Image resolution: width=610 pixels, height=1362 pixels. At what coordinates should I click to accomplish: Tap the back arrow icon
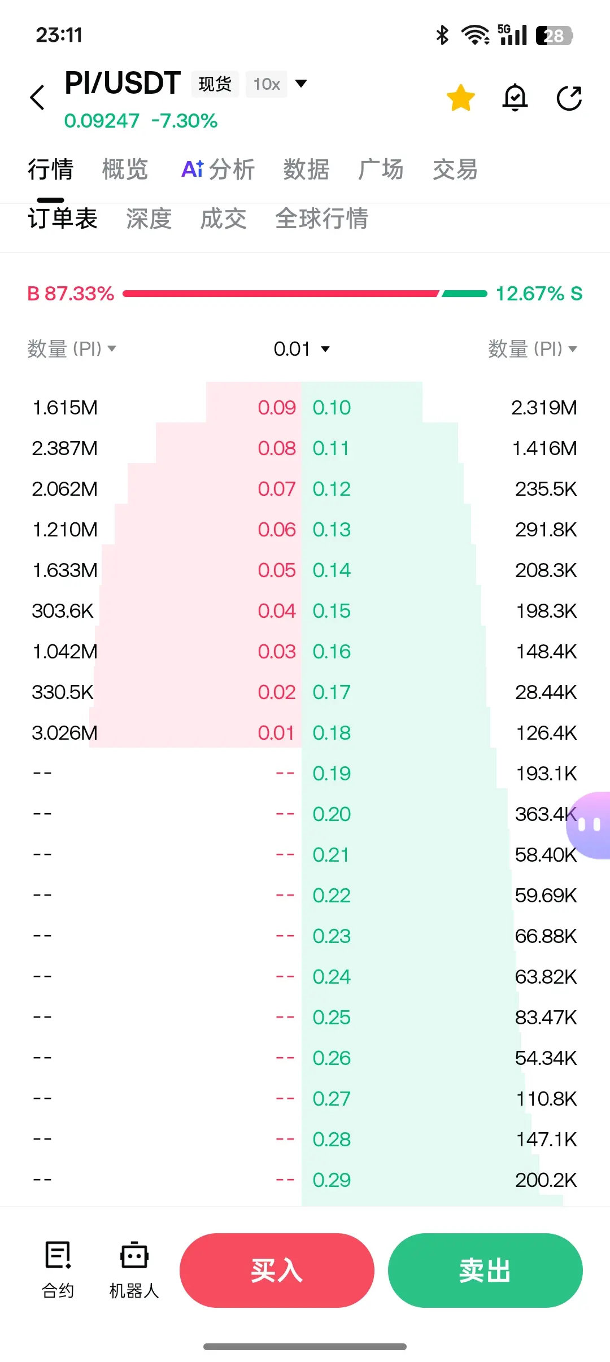(x=37, y=98)
